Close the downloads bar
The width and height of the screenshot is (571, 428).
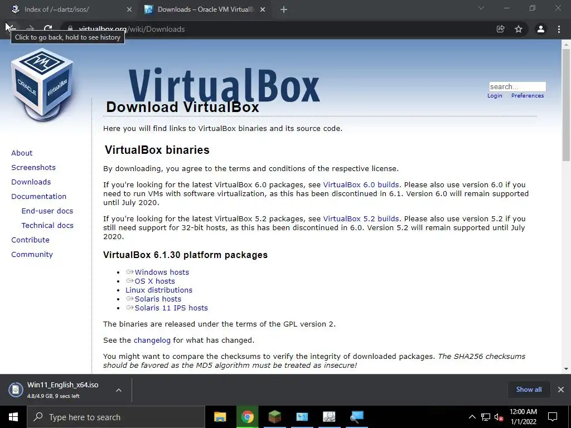point(561,390)
